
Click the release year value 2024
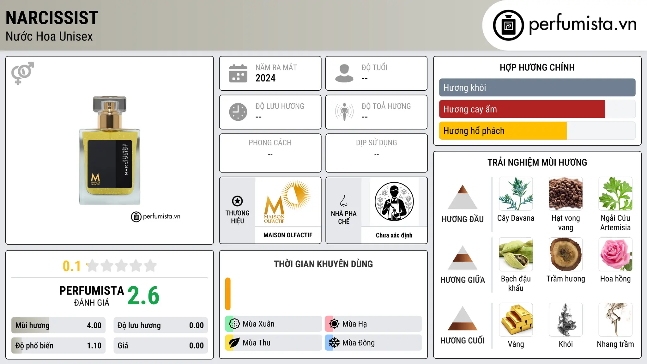point(265,78)
